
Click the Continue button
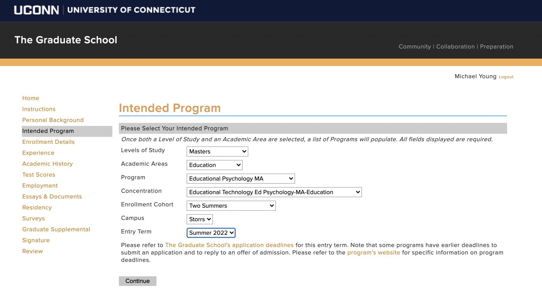[x=137, y=281]
